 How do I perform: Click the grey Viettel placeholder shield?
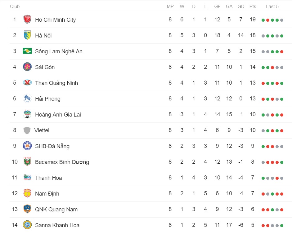tap(27, 130)
